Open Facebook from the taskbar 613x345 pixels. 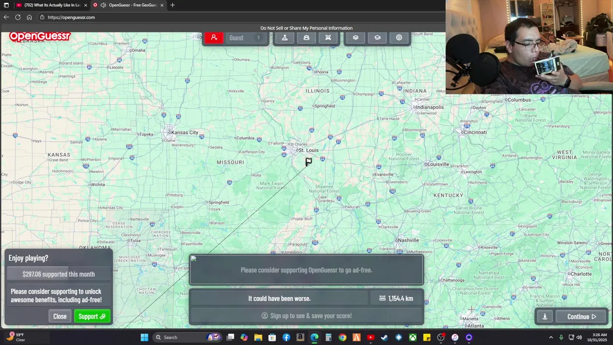[x=286, y=337]
